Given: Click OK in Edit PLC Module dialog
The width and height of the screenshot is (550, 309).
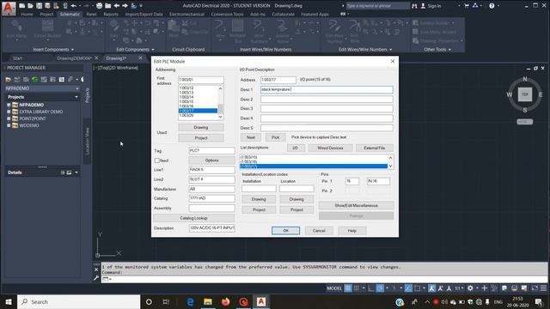Looking at the screenshot, I should pyautogui.click(x=285, y=231).
